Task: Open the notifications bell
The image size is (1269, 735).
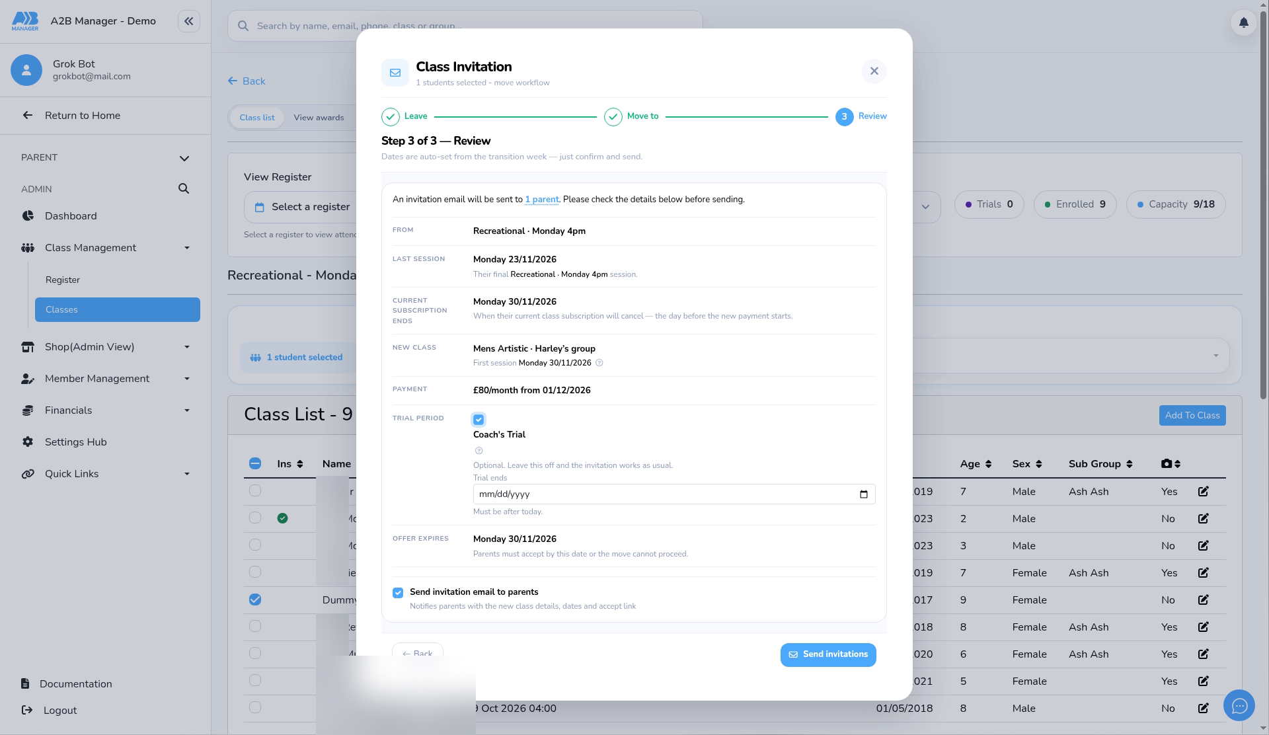Action: 1243,22
